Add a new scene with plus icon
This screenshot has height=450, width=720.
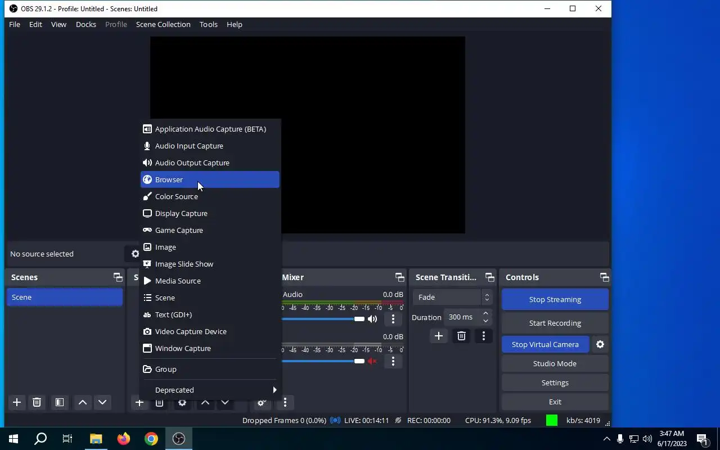(x=17, y=402)
